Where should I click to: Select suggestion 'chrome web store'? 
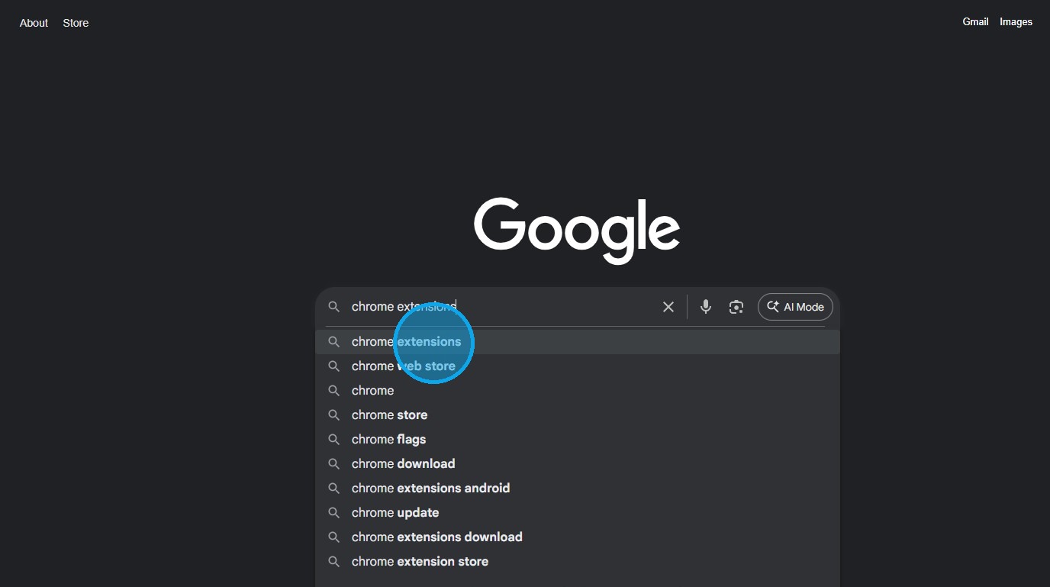coord(578,366)
